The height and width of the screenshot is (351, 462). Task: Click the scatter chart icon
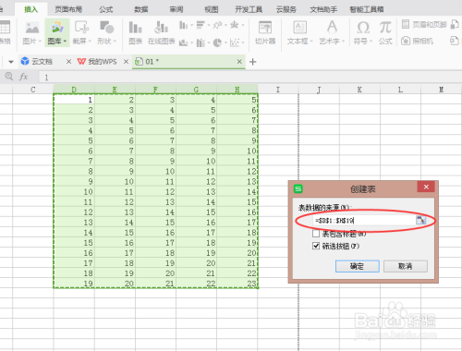235,42
